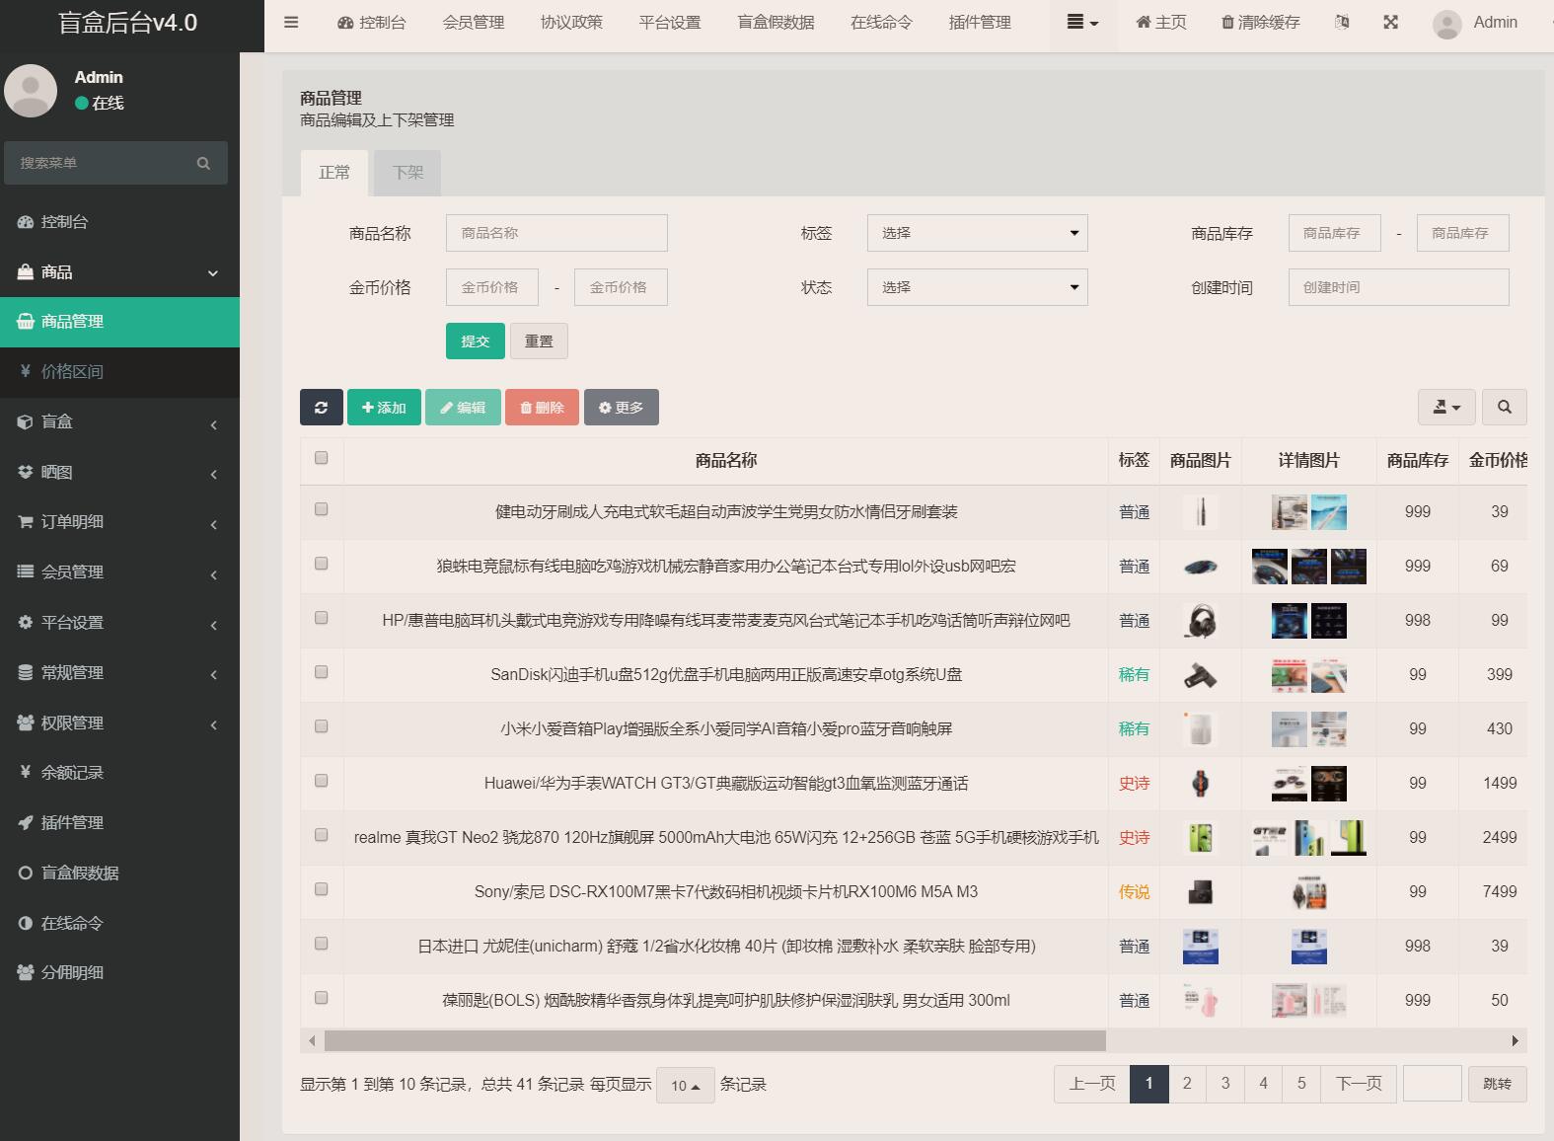Expand the 盲盒 sidebar menu
This screenshot has width=1554, height=1141.
[x=119, y=421]
